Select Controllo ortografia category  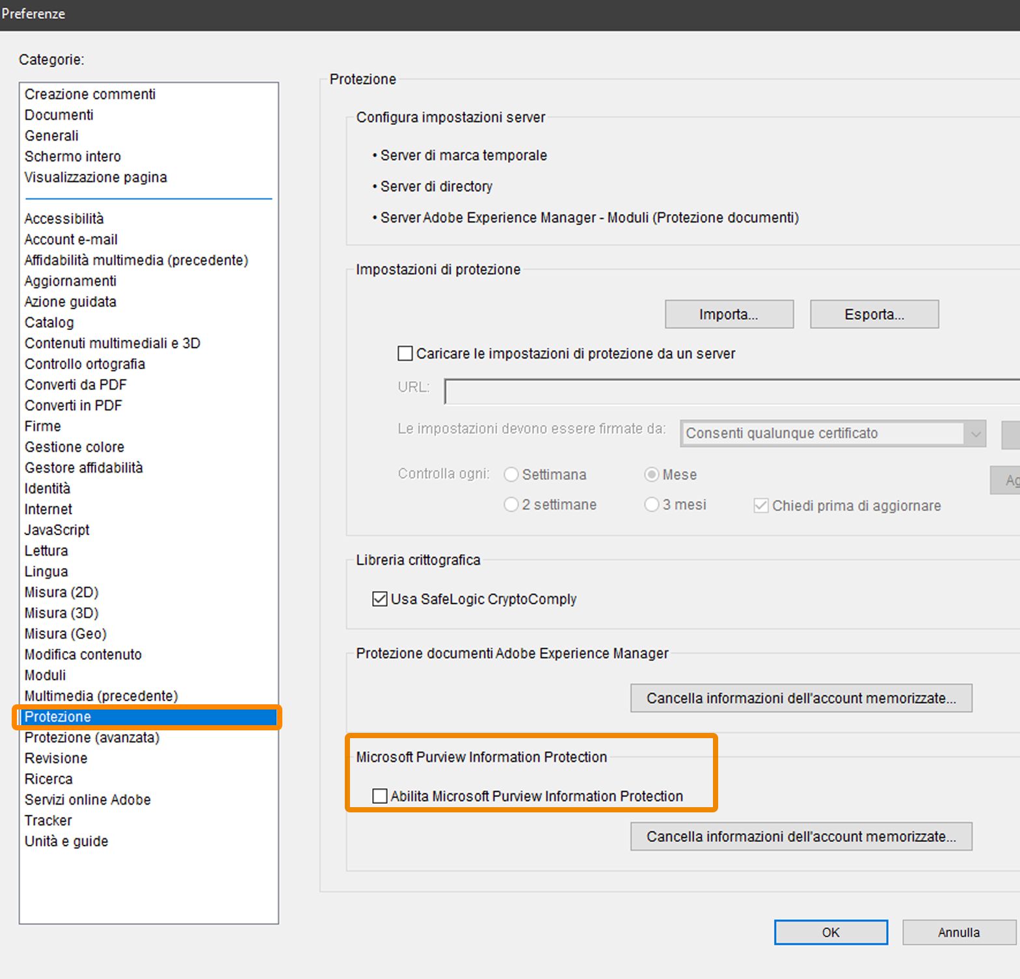(85, 364)
